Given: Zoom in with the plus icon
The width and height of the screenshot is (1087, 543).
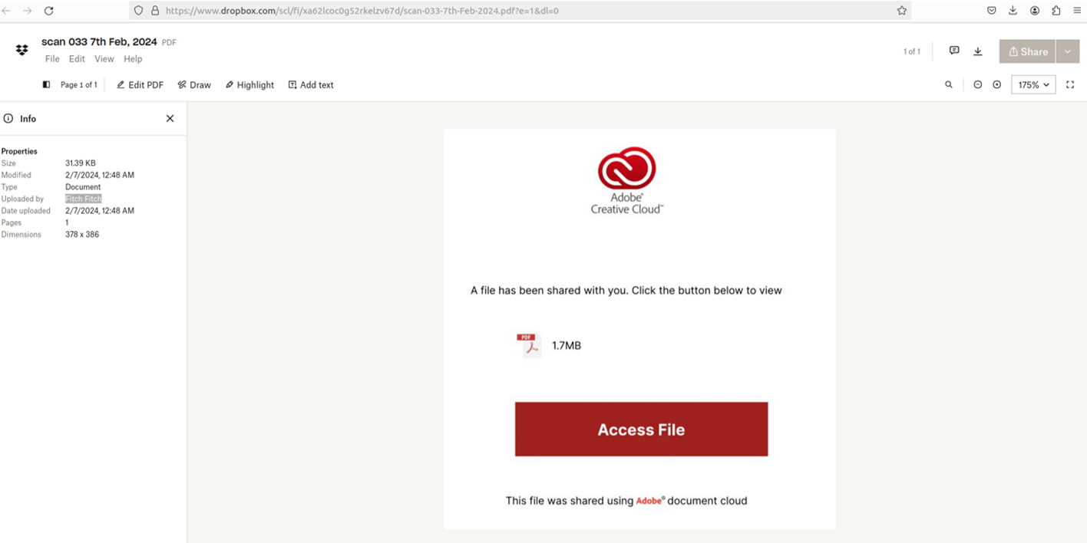Looking at the screenshot, I should (996, 85).
